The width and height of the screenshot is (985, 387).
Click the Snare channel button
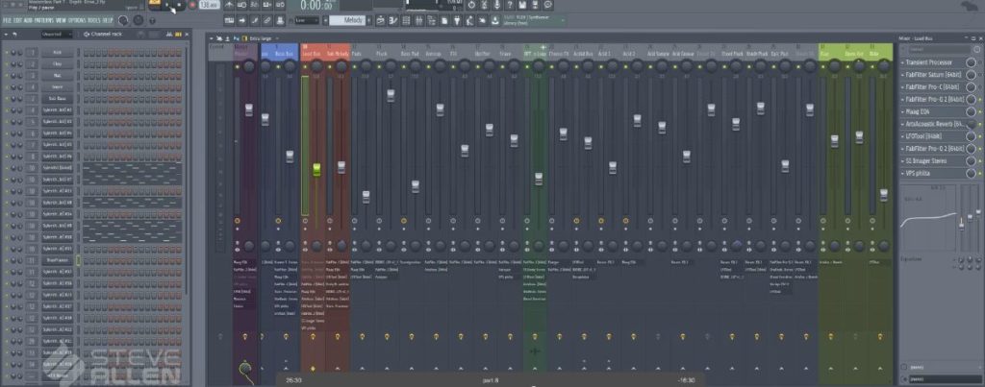point(57,87)
